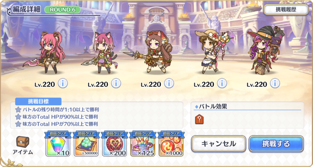Tap info icon for the cat-eared swordswoman
Screen dimensions: 313x167
pyautogui.click(x=116, y=83)
